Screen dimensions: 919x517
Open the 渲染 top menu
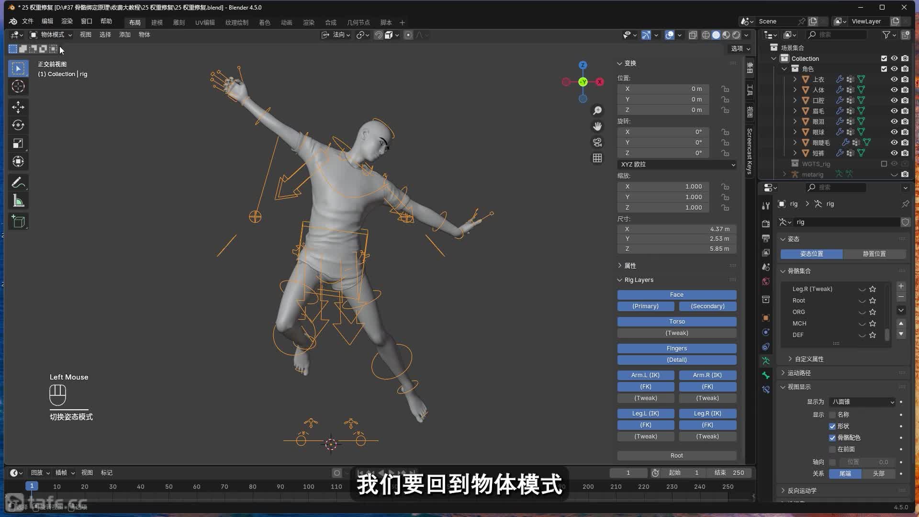click(x=67, y=22)
